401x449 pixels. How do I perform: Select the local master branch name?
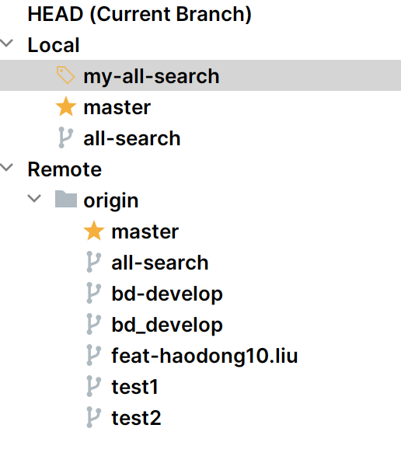pos(117,107)
